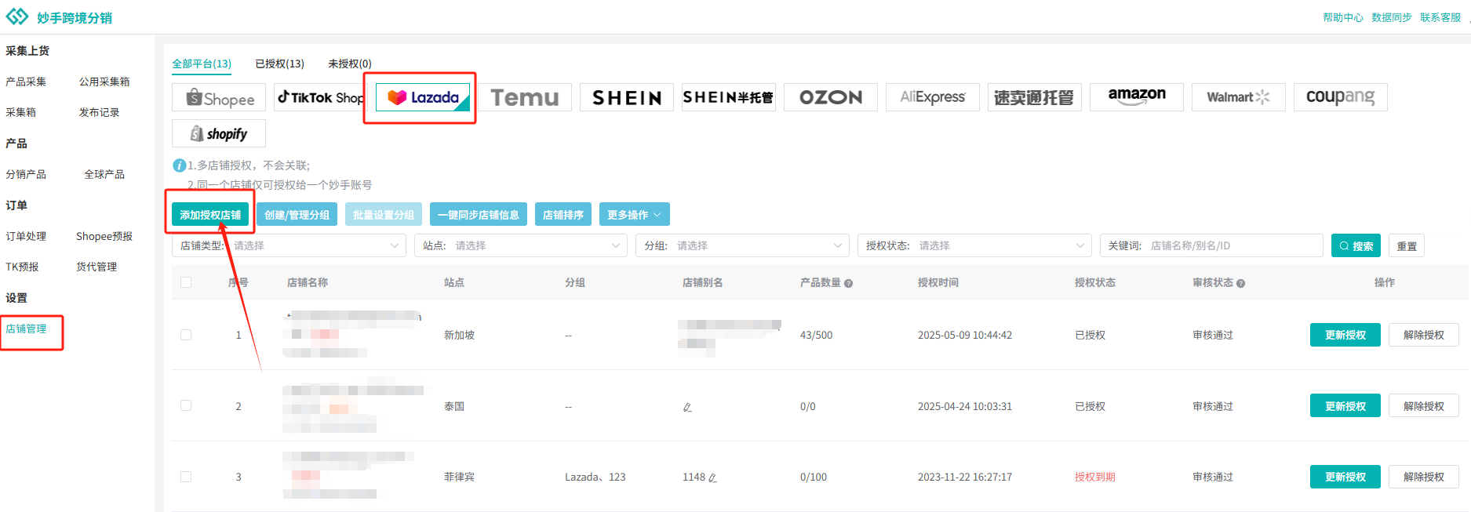
Task: Click help icon next to 审核状态 header
Action: [1240, 283]
